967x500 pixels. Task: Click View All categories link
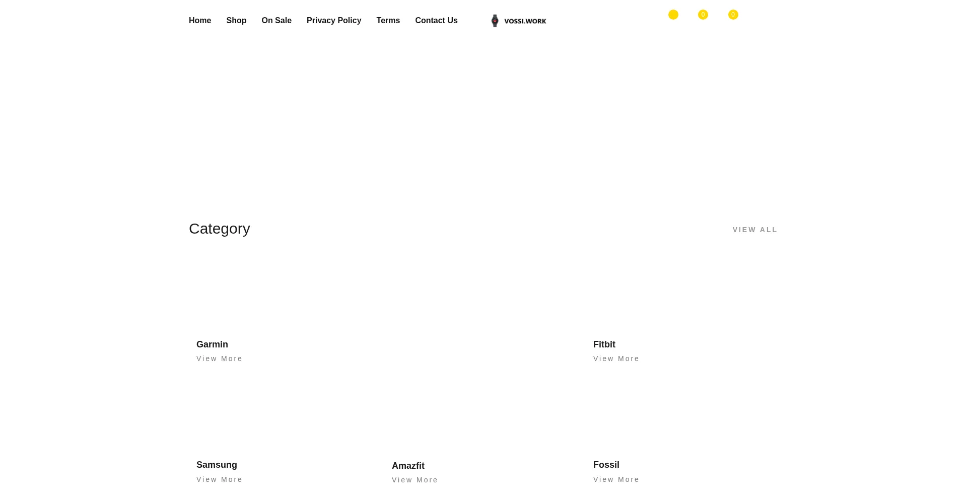[x=755, y=230]
